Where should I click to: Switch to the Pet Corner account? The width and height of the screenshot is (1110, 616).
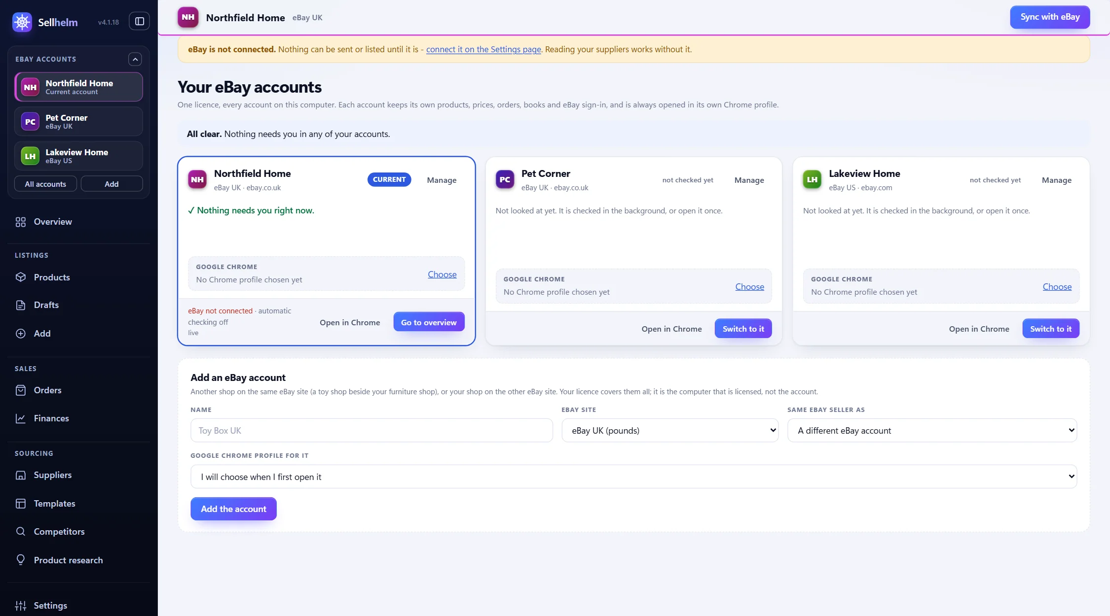[743, 329]
